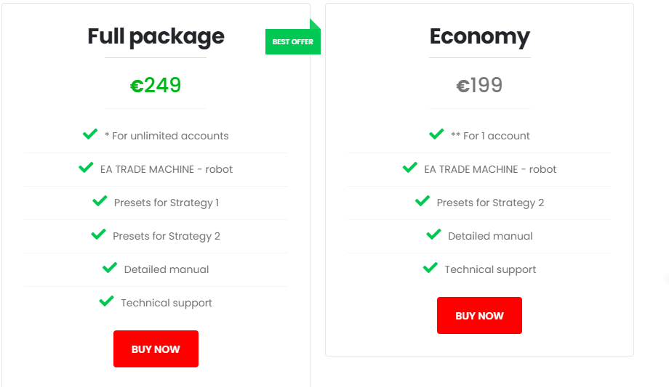Click checkmark beside Economy Technical support
669x387 pixels.
[430, 268]
